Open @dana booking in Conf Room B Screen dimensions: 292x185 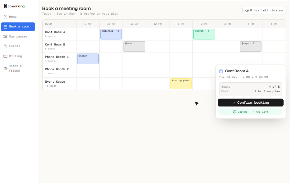[134, 47]
